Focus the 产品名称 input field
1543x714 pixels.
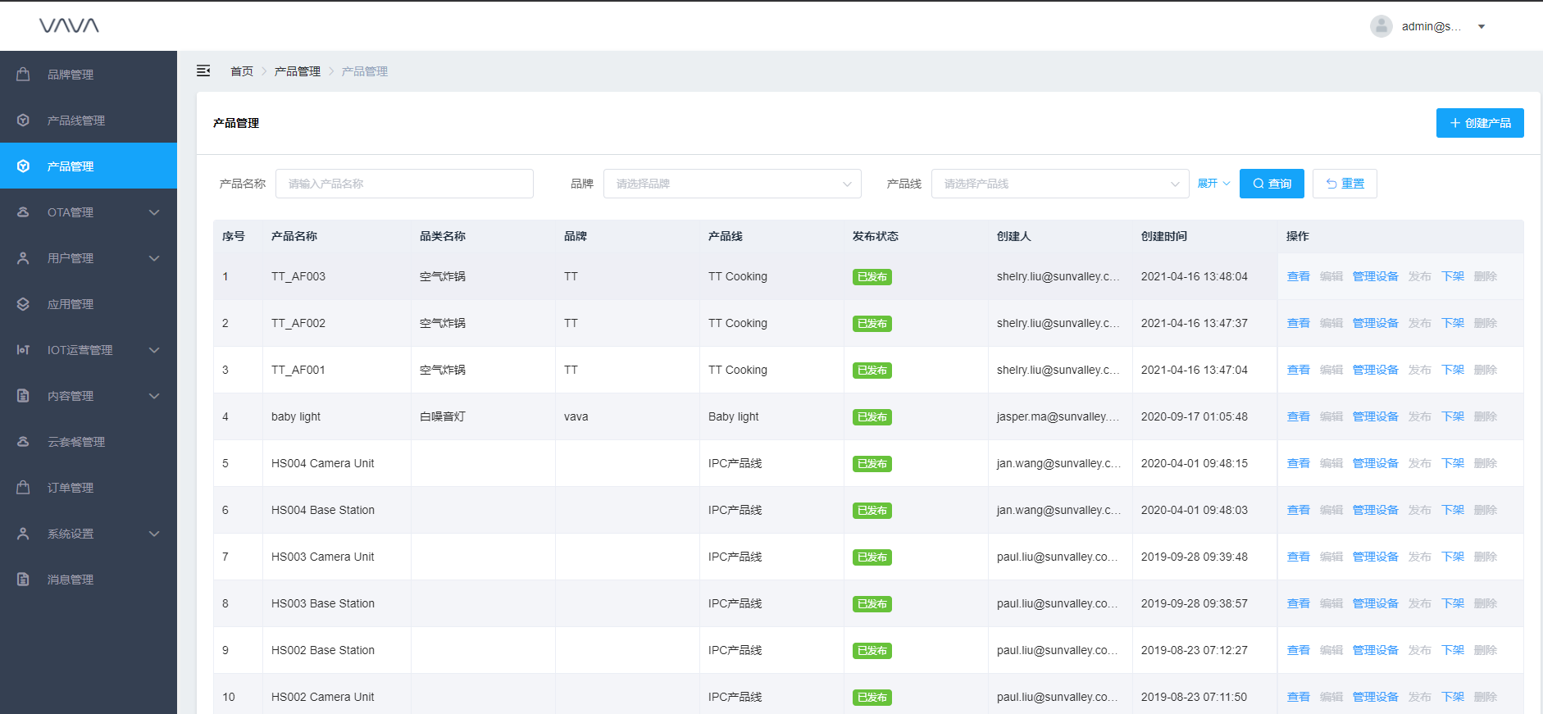pos(404,184)
